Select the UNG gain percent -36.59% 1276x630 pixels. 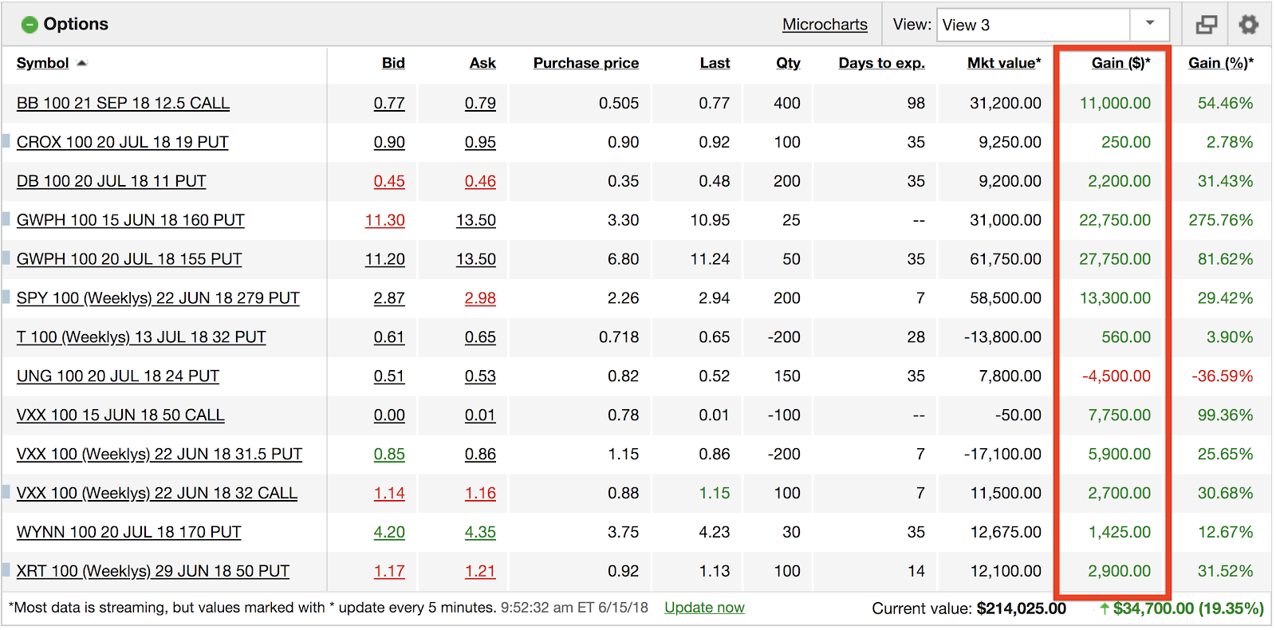click(1223, 376)
